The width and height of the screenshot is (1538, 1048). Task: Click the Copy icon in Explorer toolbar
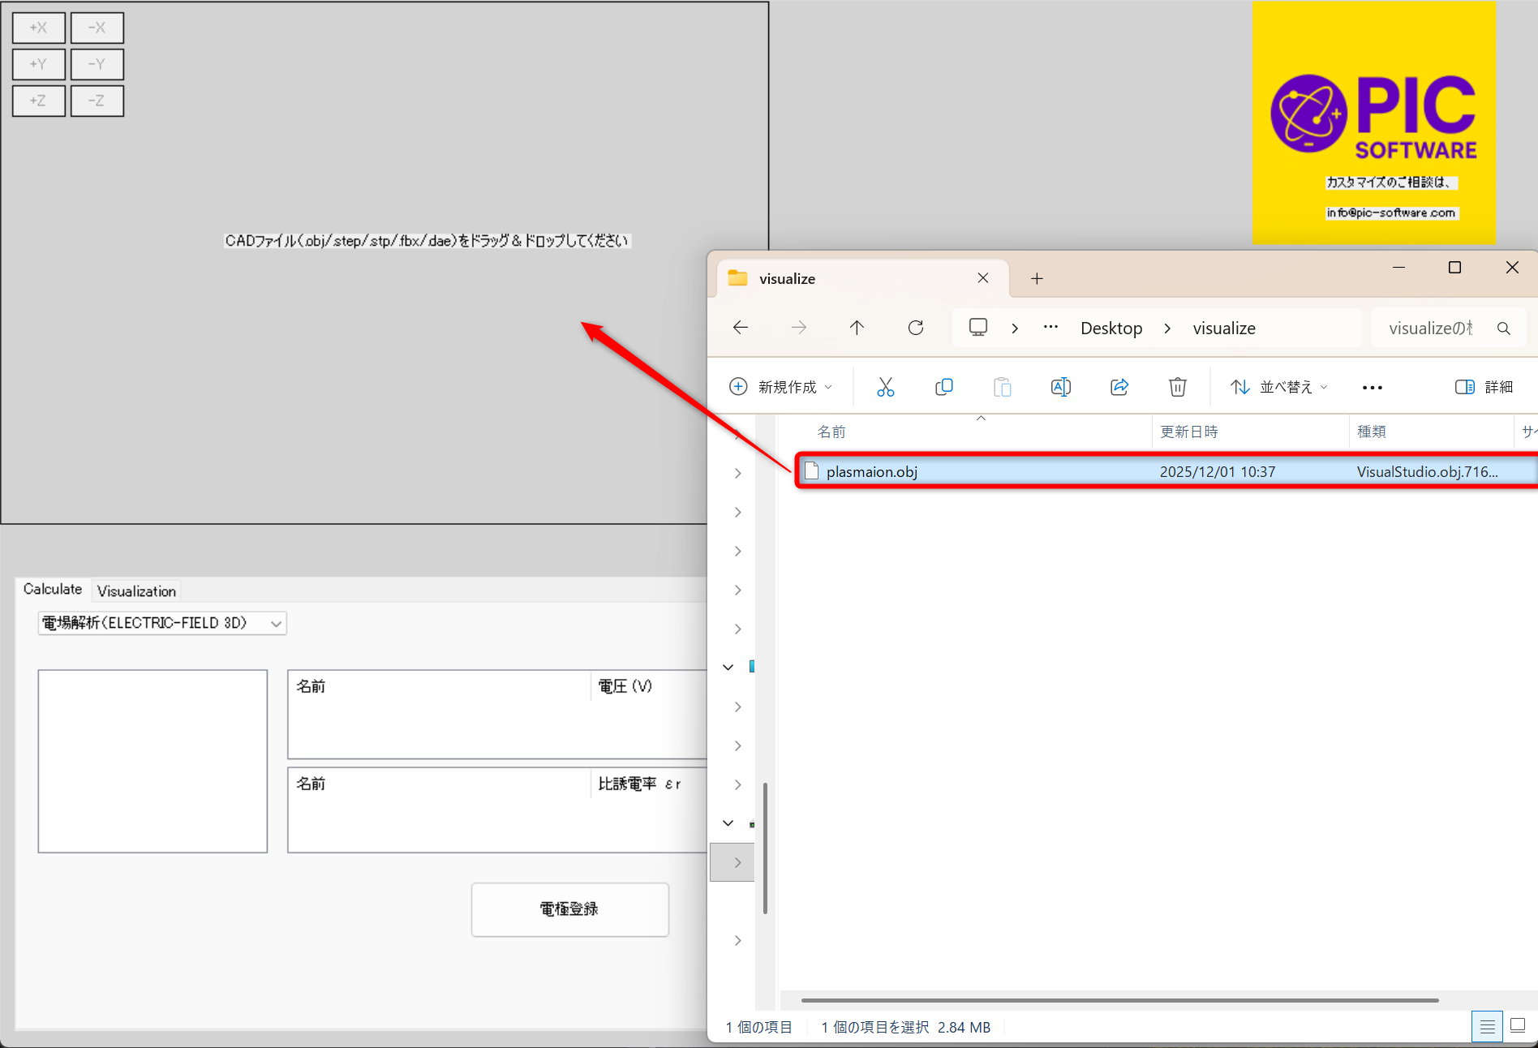click(x=943, y=388)
